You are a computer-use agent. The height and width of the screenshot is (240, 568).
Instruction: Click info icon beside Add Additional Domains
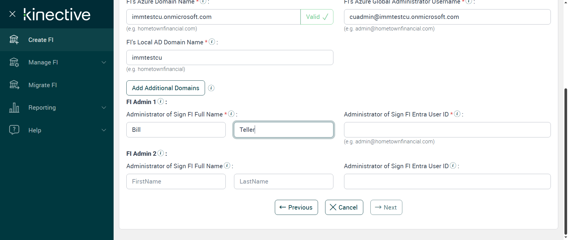(x=211, y=88)
